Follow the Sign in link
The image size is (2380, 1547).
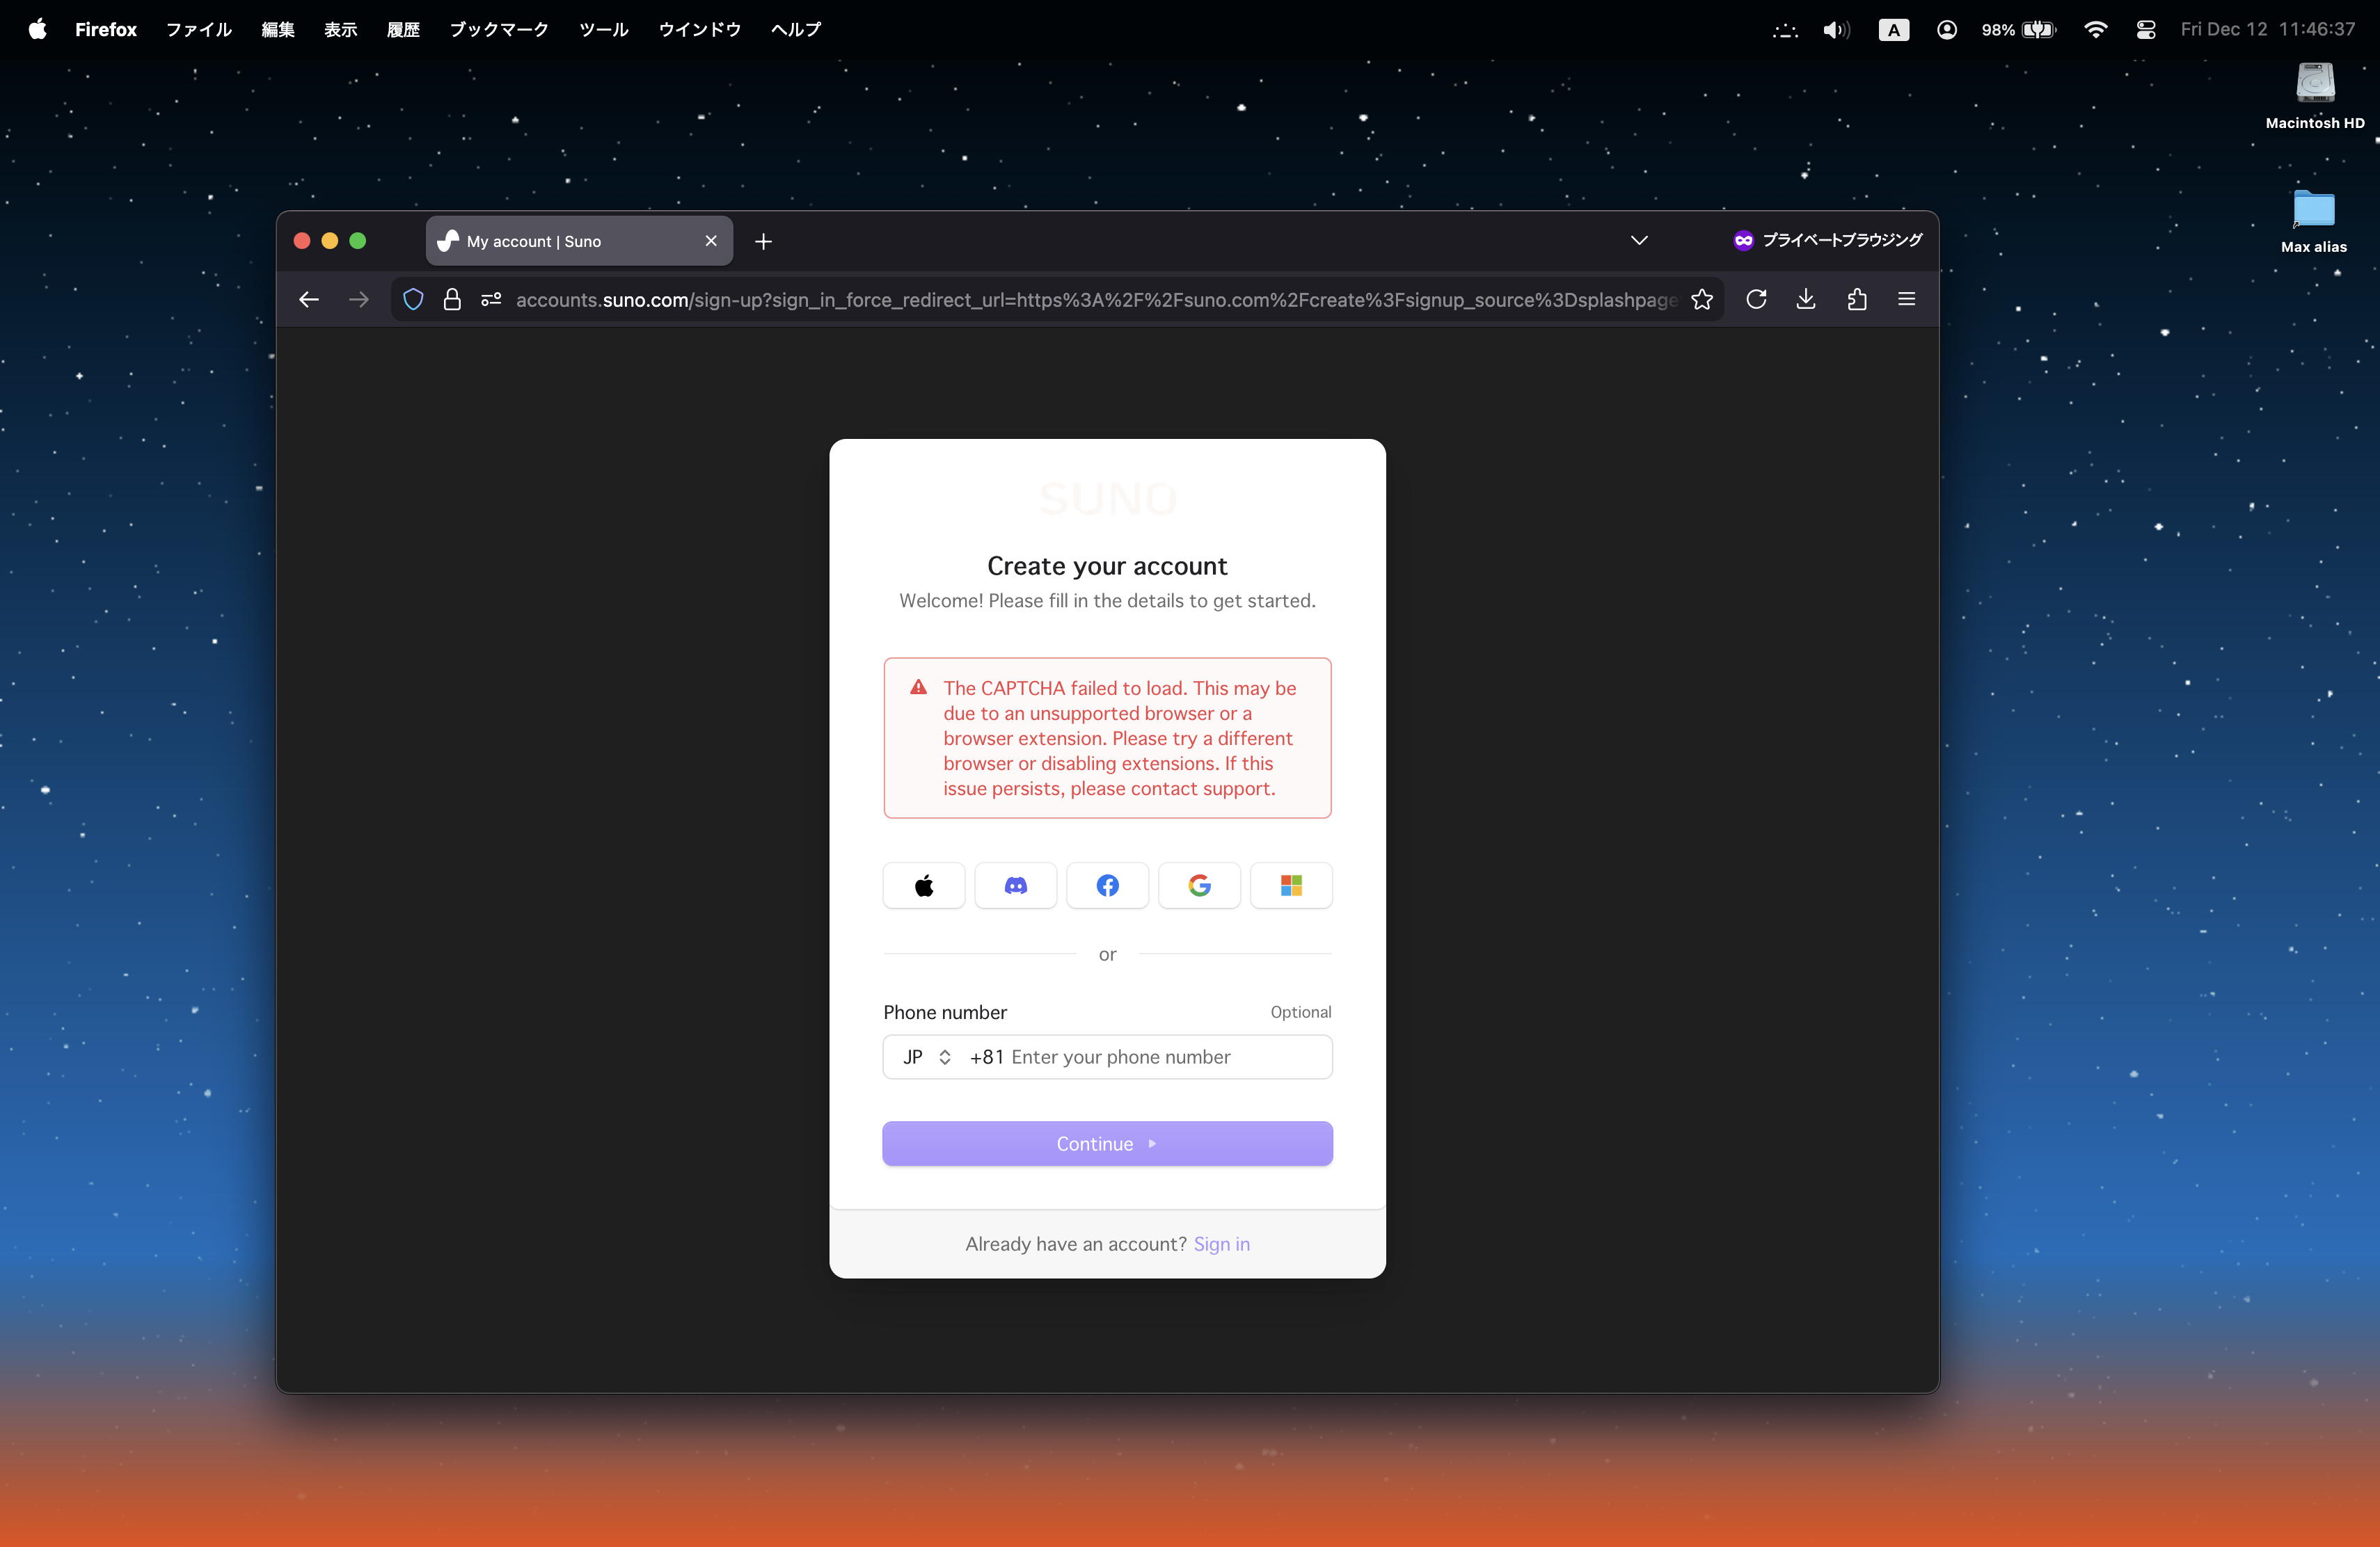pos(1221,1244)
